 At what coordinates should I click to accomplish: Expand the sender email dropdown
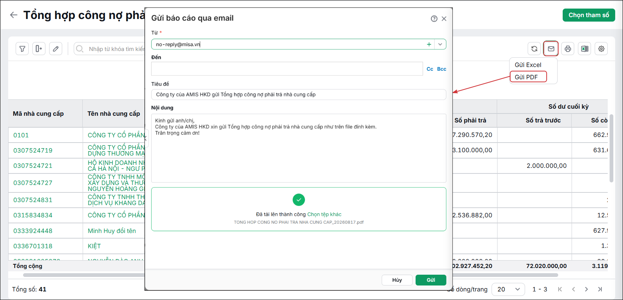(440, 44)
